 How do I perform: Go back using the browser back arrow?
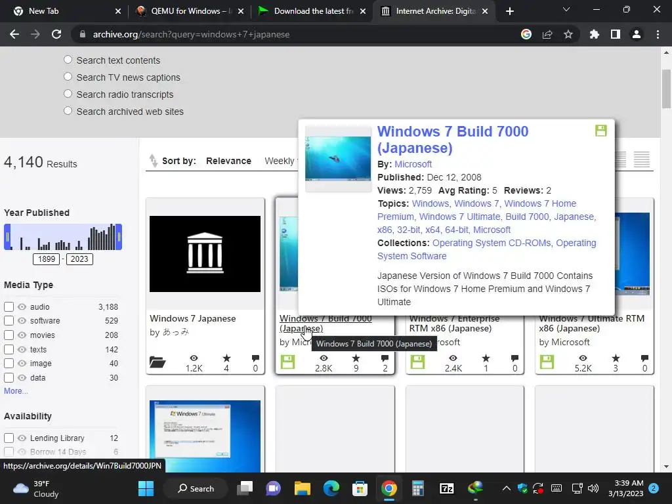(x=14, y=34)
